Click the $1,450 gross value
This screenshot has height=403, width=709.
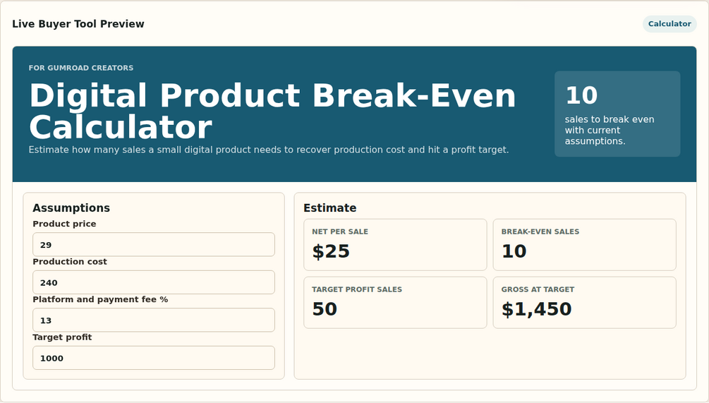(x=537, y=309)
